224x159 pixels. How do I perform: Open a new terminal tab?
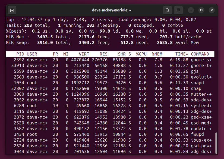[x=12, y=10]
